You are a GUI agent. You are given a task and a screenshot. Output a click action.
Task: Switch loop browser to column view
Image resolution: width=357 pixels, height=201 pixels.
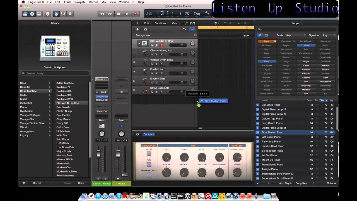[266, 35]
